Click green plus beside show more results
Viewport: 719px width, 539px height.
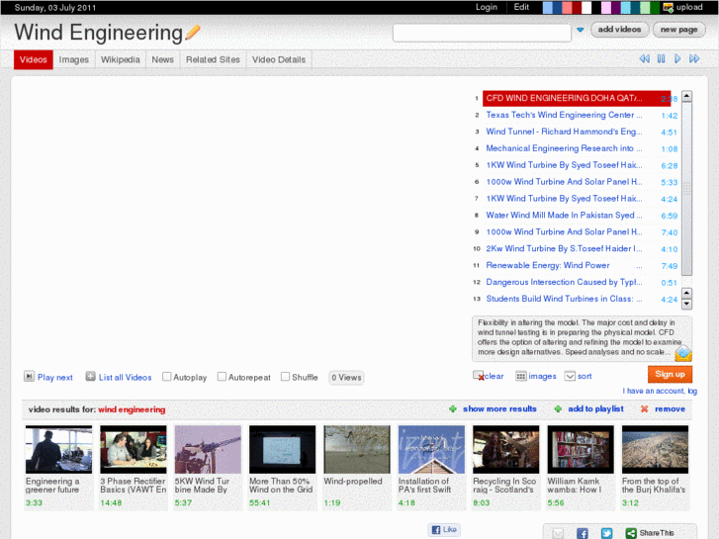[453, 408]
